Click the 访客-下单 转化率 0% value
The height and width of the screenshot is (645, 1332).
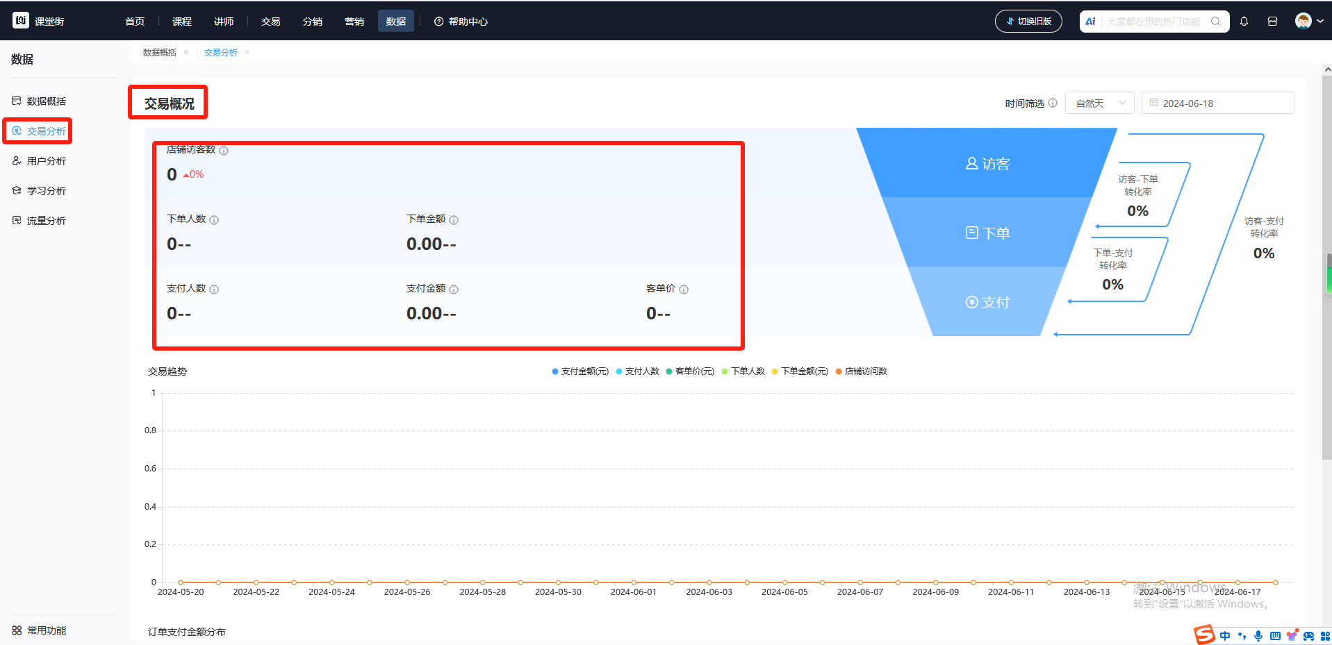tap(1137, 211)
